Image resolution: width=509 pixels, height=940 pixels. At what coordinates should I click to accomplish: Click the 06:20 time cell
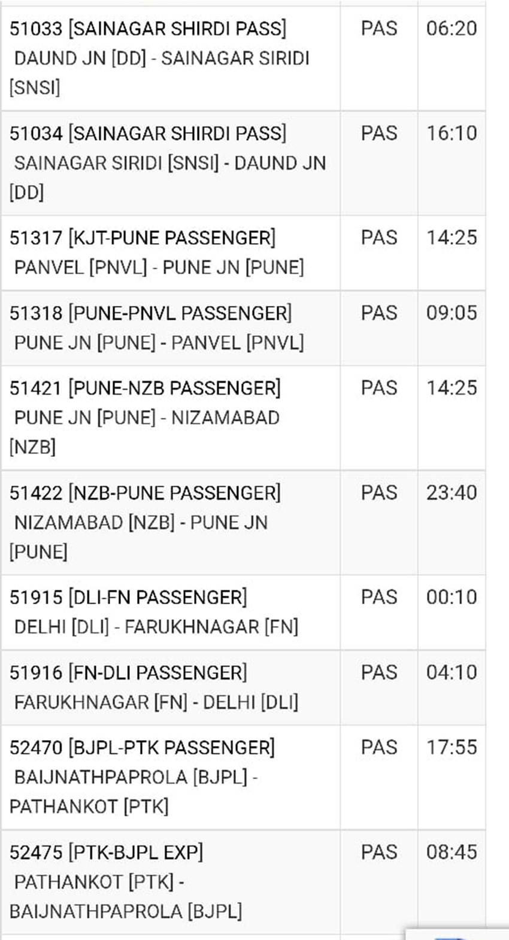452,29
